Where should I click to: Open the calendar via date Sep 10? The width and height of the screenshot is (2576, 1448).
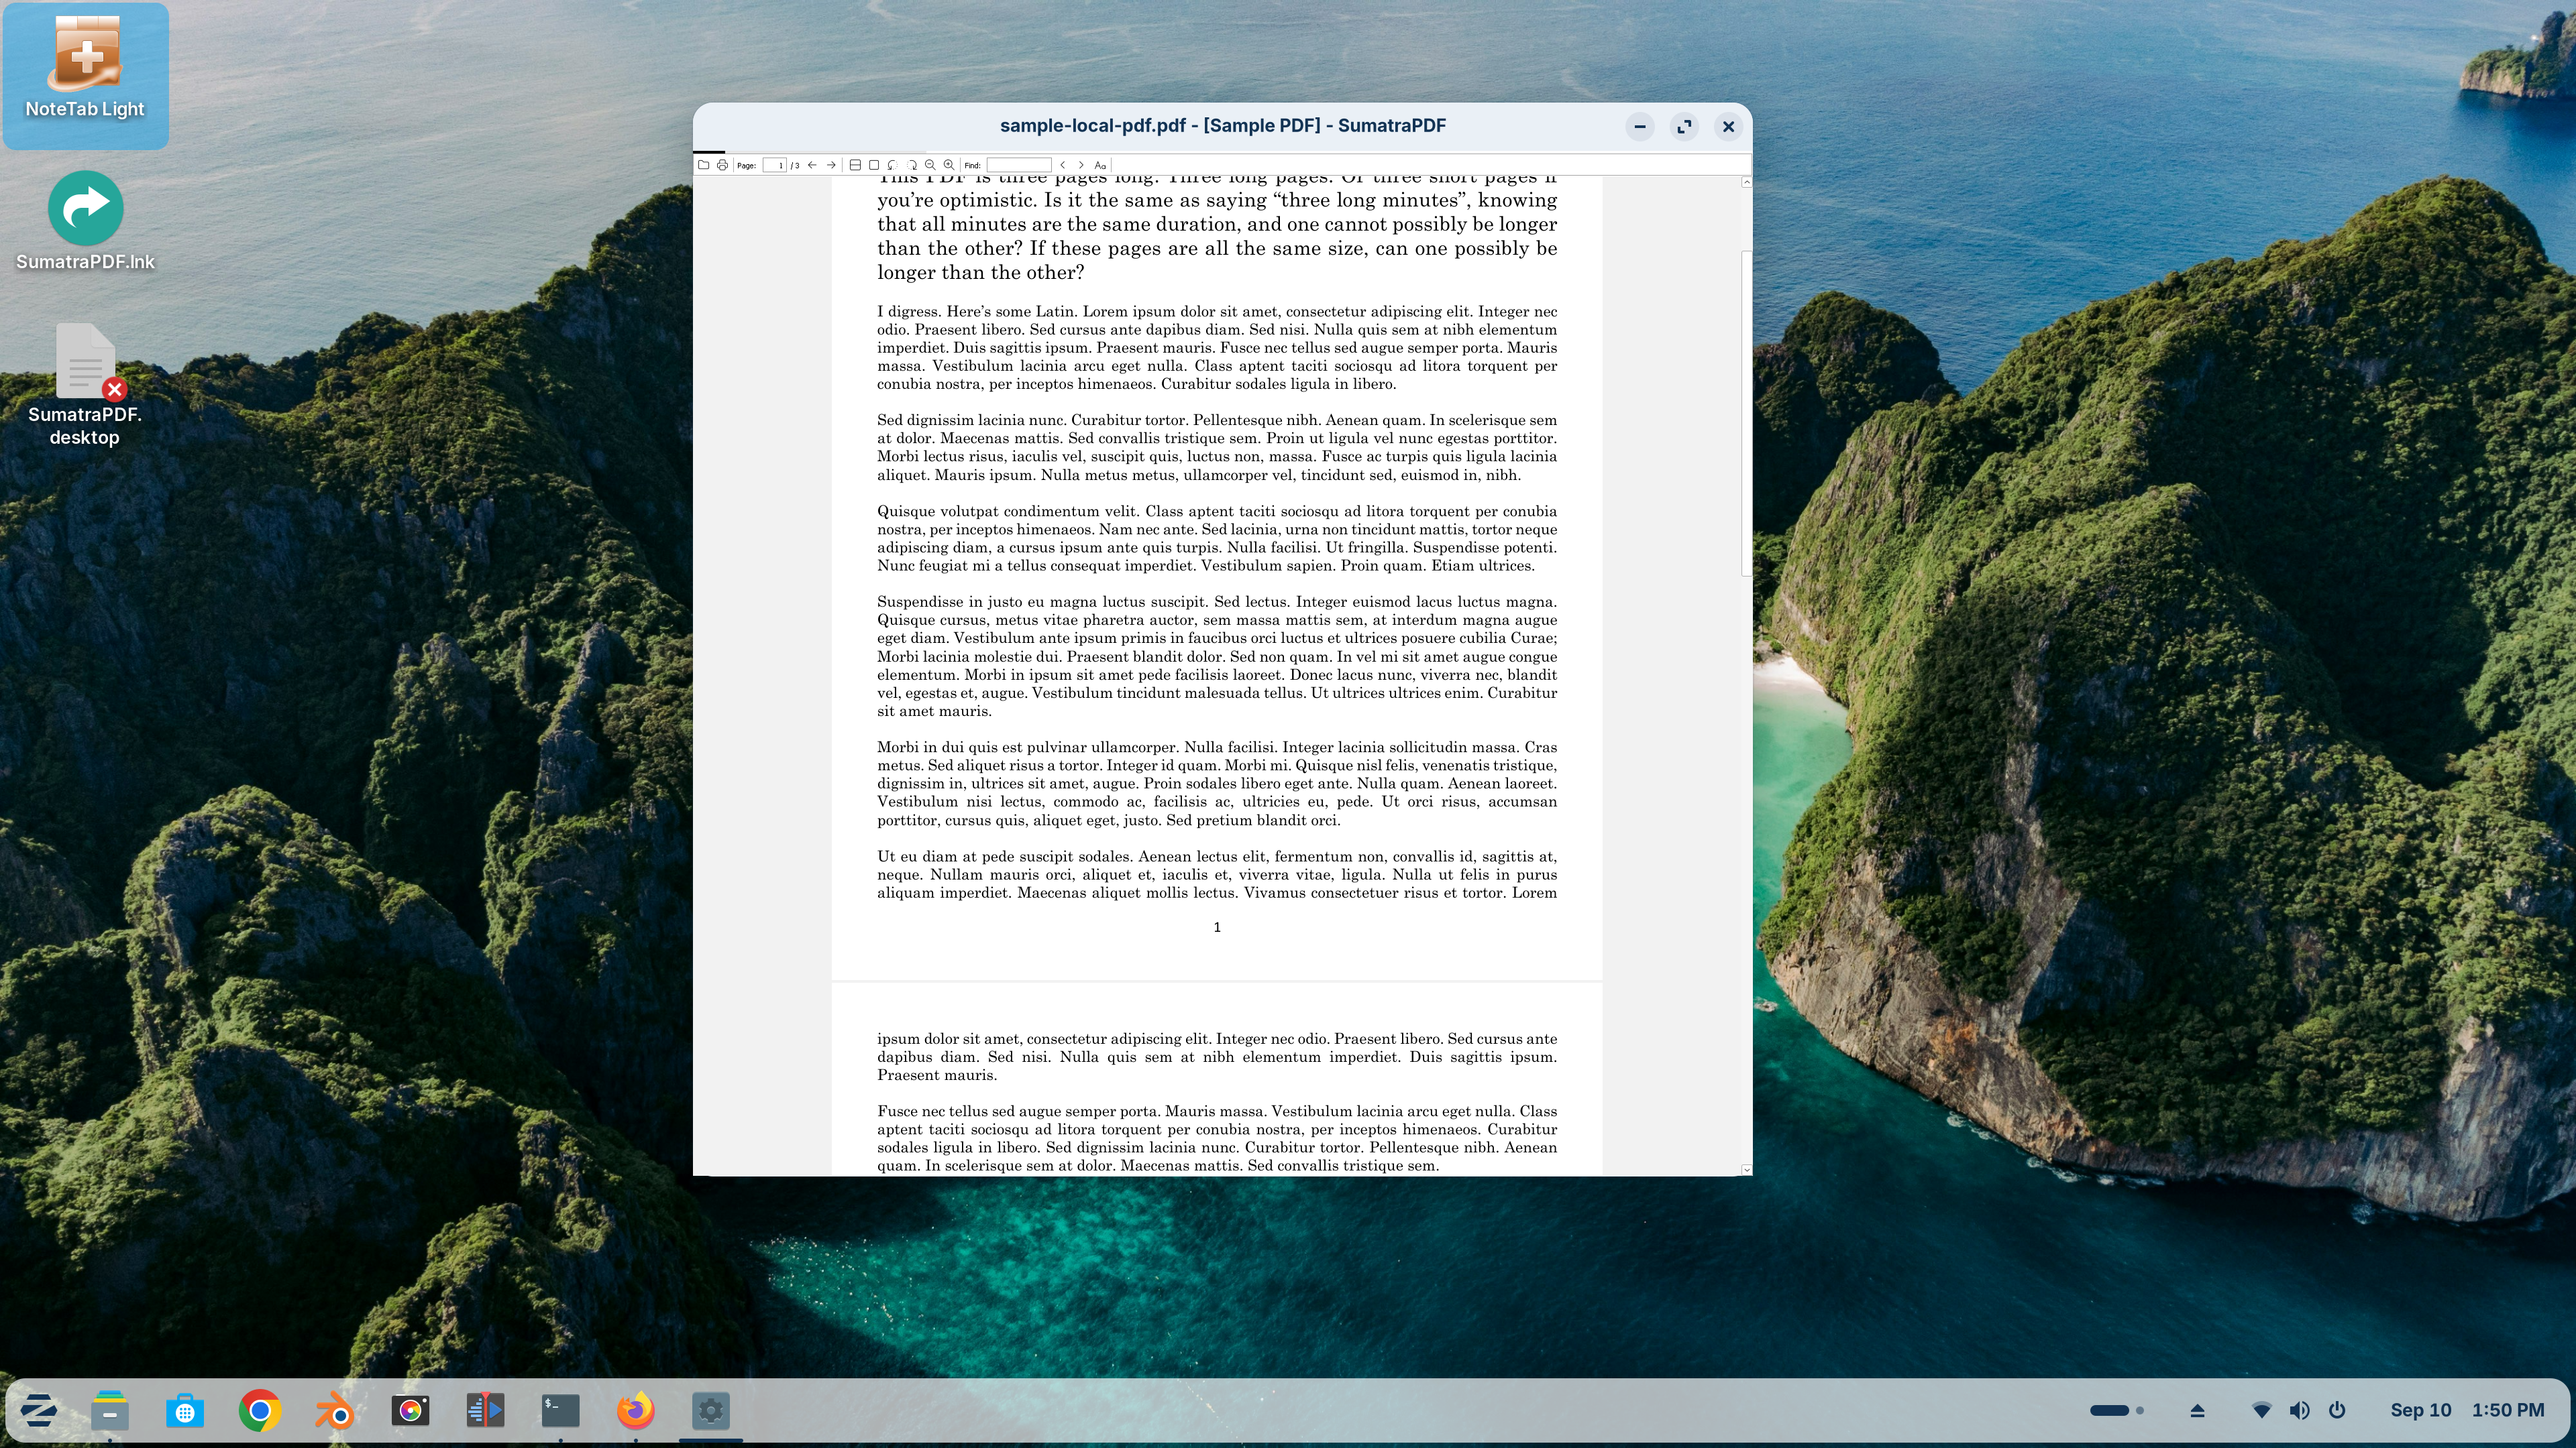tap(2420, 1410)
